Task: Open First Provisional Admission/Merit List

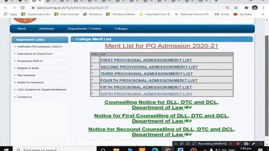Action: click(x=146, y=60)
